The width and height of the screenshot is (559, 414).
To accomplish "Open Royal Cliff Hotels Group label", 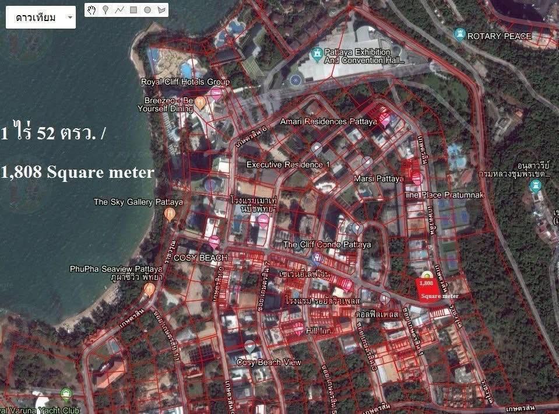I will click(185, 82).
